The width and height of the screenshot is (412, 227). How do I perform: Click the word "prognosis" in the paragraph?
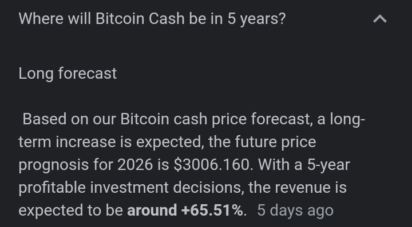click(x=54, y=165)
